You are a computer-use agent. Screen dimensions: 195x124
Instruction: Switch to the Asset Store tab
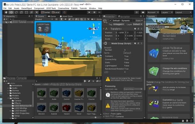click(x=66, y=16)
